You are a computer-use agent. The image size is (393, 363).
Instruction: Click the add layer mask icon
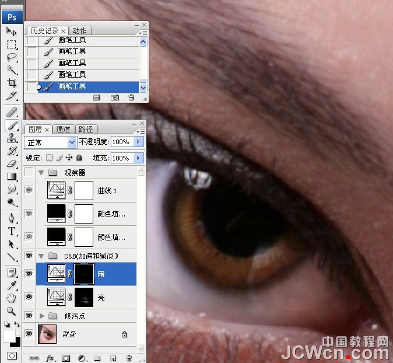coord(66,357)
